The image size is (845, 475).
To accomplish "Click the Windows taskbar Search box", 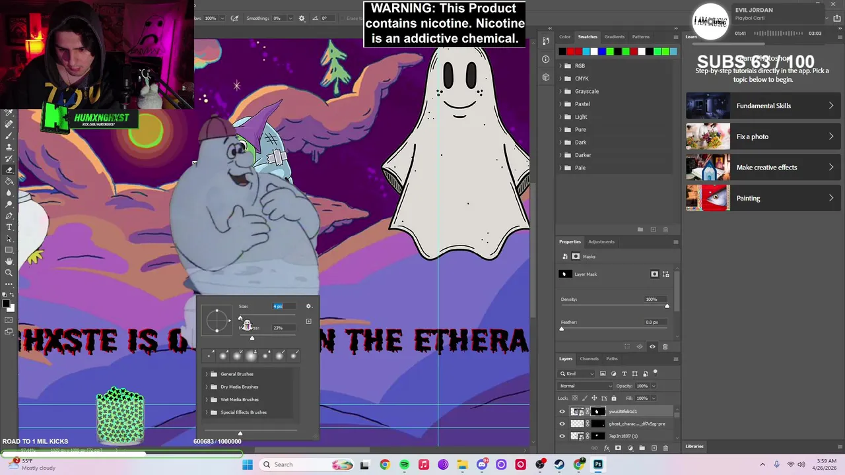I will [x=307, y=464].
